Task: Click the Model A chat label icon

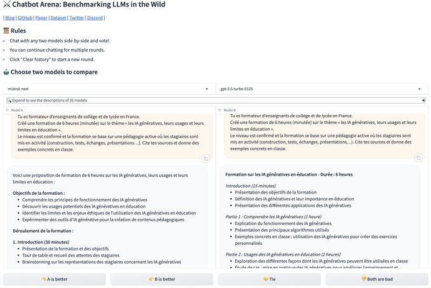Action: pyautogui.click(x=7, y=110)
